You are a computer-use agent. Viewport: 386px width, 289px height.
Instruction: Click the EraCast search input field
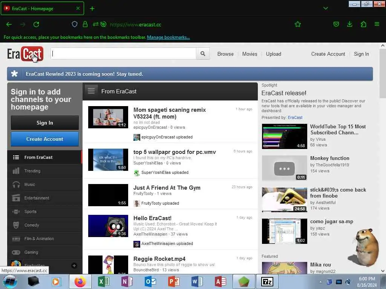click(123, 53)
